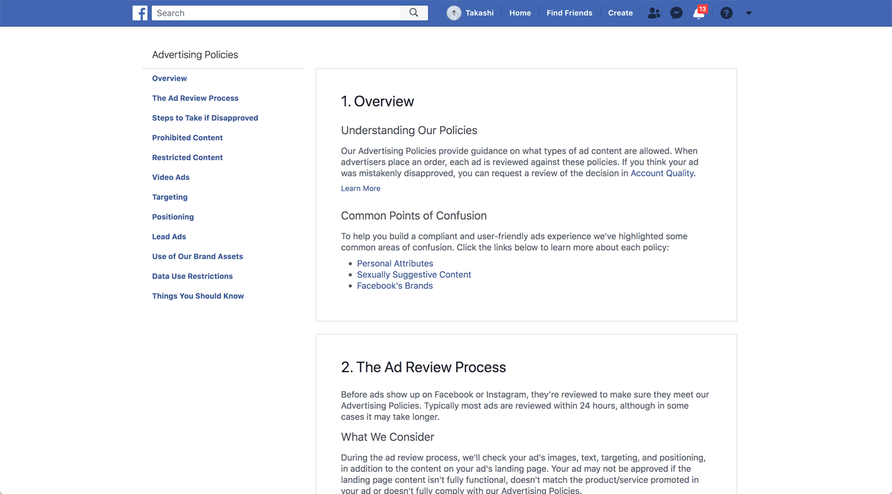Click the '2. The Ad Review Process' heading

coord(423,368)
